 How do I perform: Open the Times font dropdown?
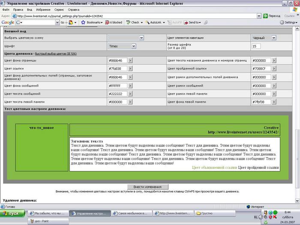(x=122, y=46)
